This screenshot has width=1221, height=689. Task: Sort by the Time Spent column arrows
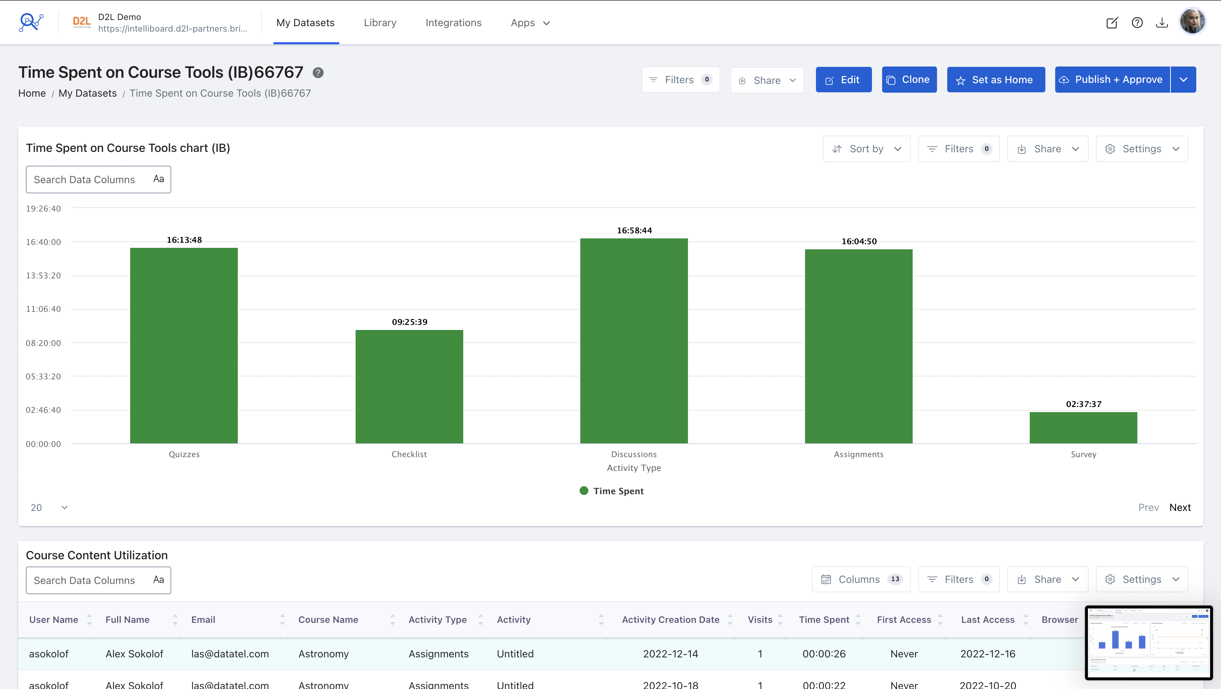(x=858, y=620)
